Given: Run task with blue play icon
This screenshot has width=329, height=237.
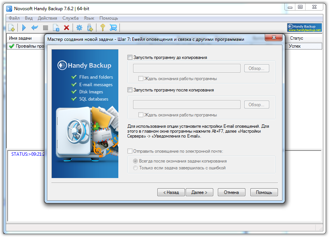Looking at the screenshot, I should coord(24,28).
